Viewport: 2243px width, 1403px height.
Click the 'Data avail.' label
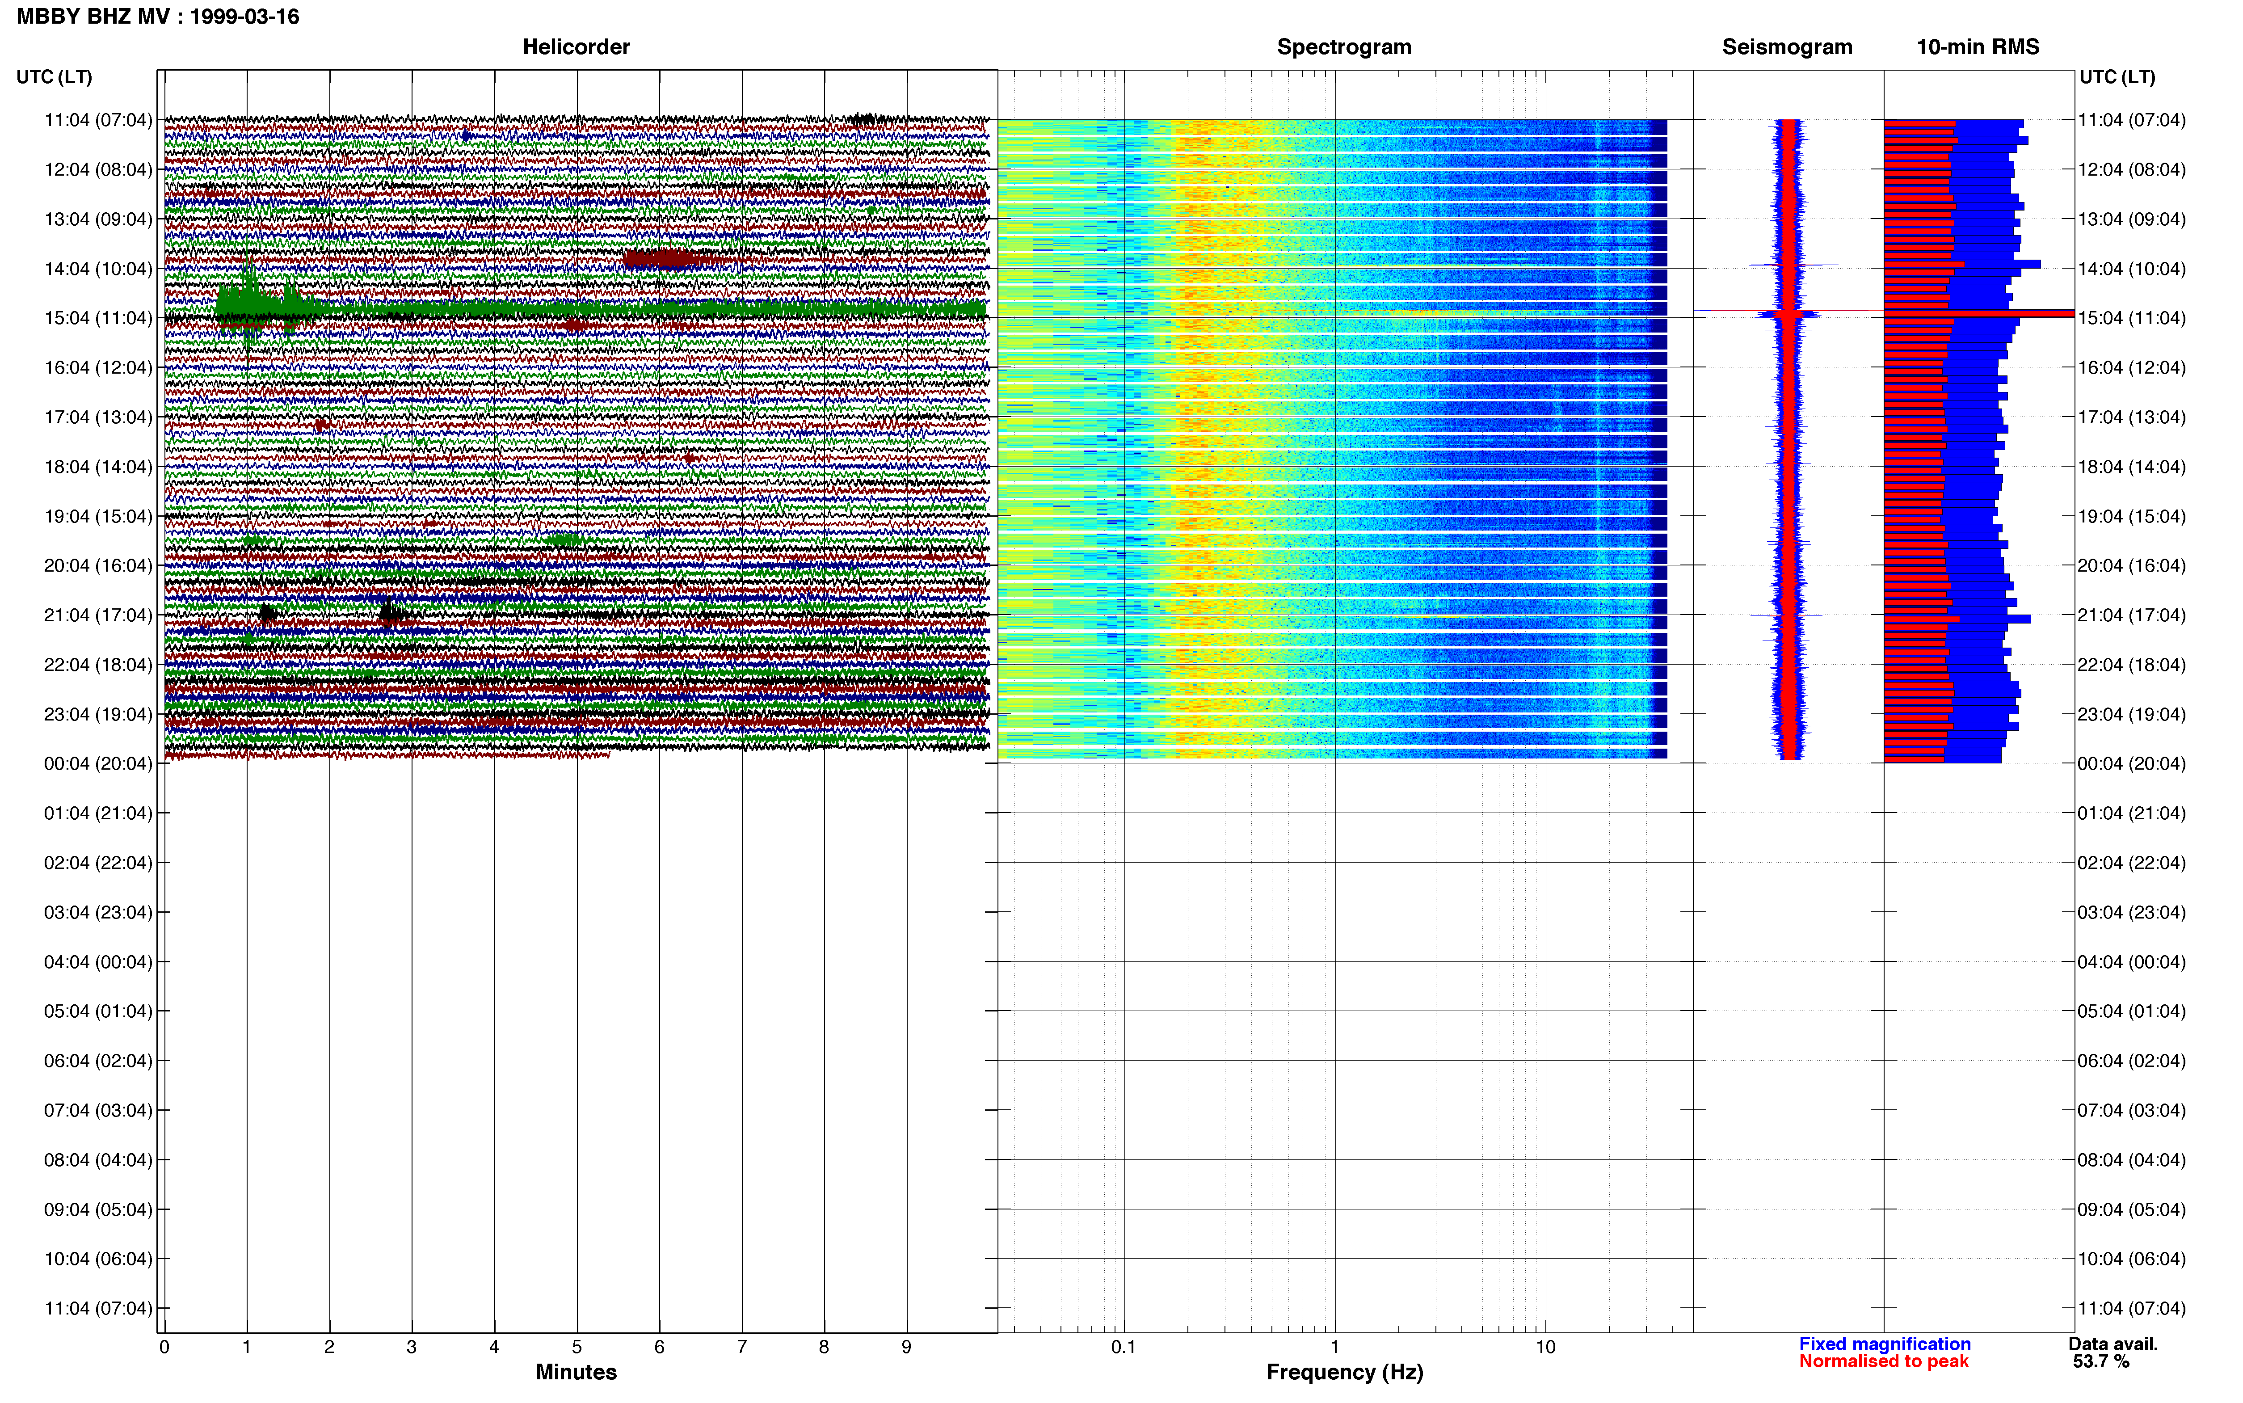click(x=2113, y=1344)
